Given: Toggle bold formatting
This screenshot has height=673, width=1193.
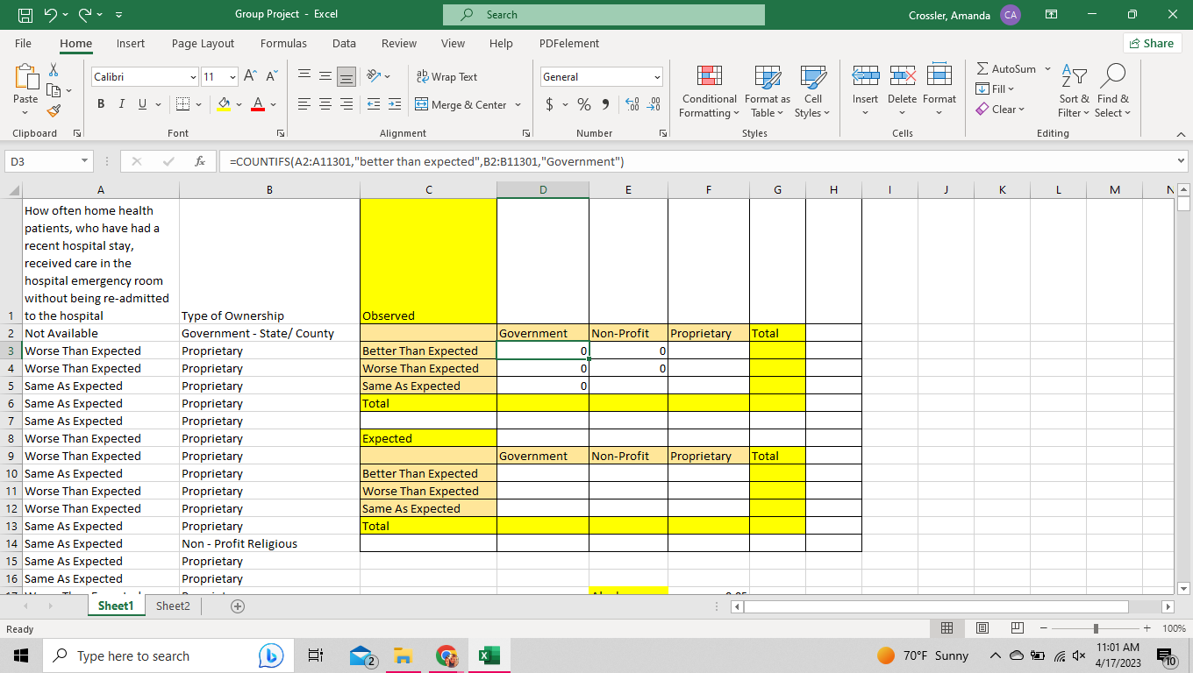Looking at the screenshot, I should click(x=100, y=104).
